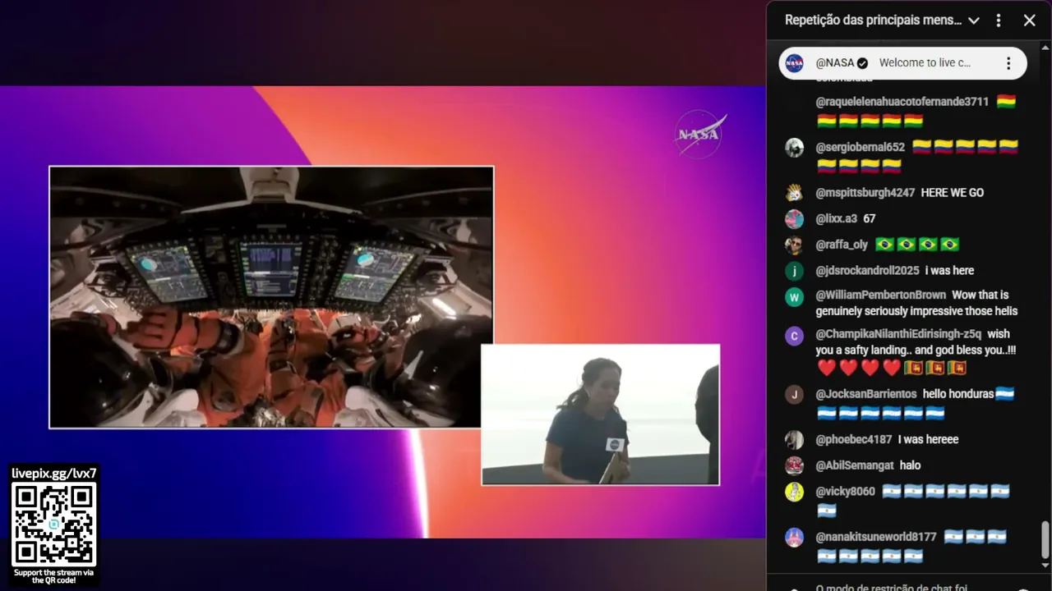
Task: Click the "livepix.gg/lvx7" link text
Action: point(54,473)
